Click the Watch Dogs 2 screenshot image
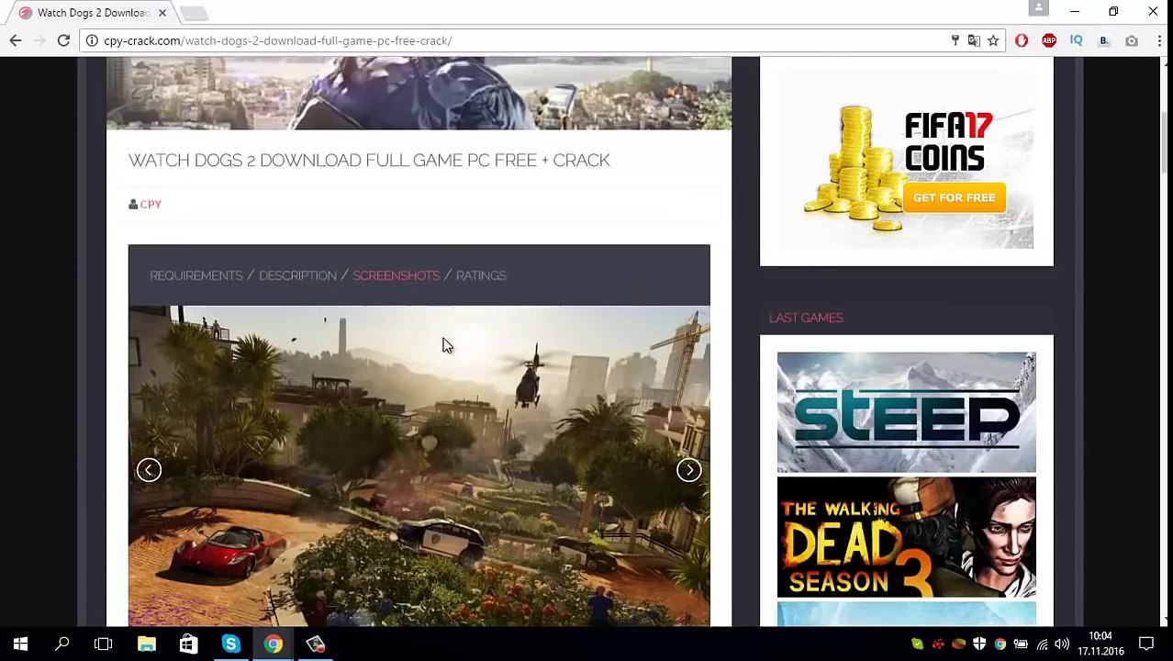This screenshot has height=661, width=1173. click(x=419, y=466)
